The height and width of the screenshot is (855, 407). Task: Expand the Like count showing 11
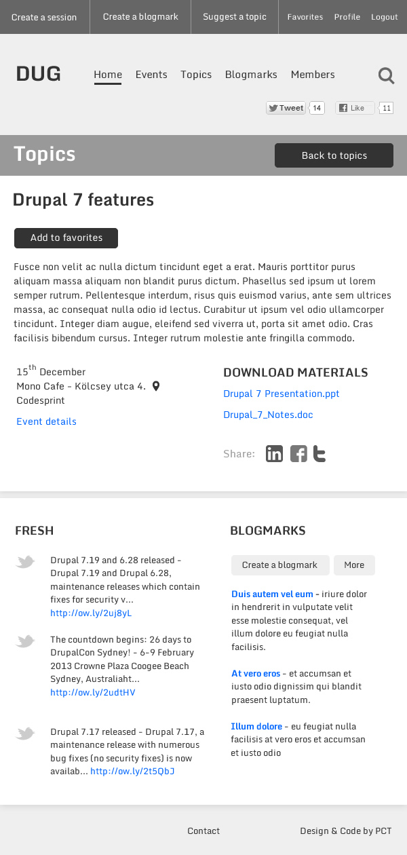pyautogui.click(x=387, y=107)
